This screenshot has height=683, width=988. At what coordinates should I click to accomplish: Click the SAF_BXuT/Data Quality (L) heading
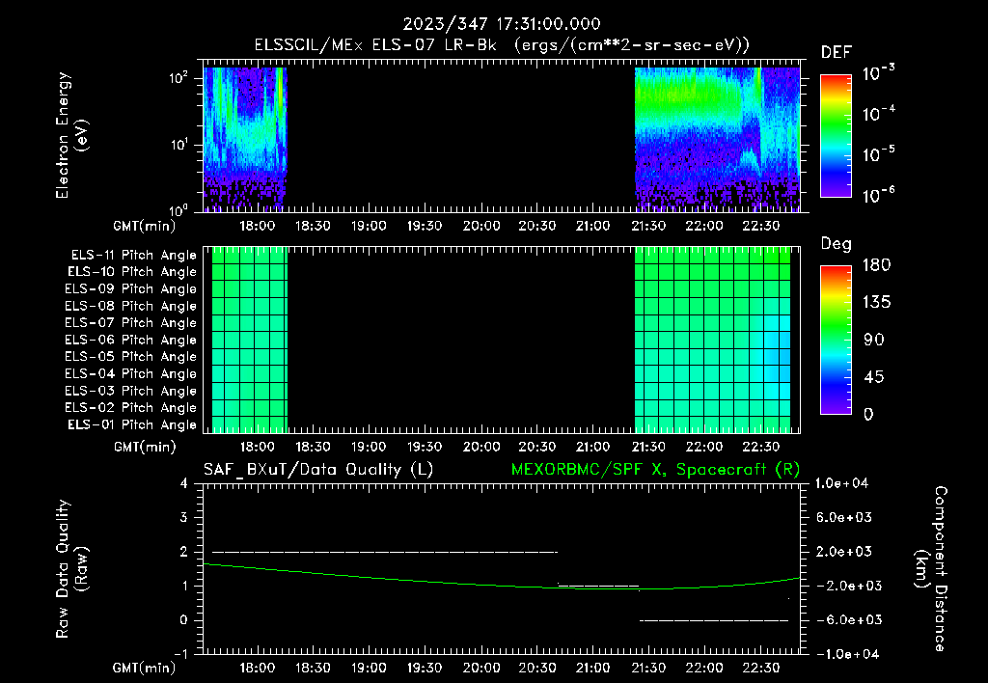(x=318, y=470)
